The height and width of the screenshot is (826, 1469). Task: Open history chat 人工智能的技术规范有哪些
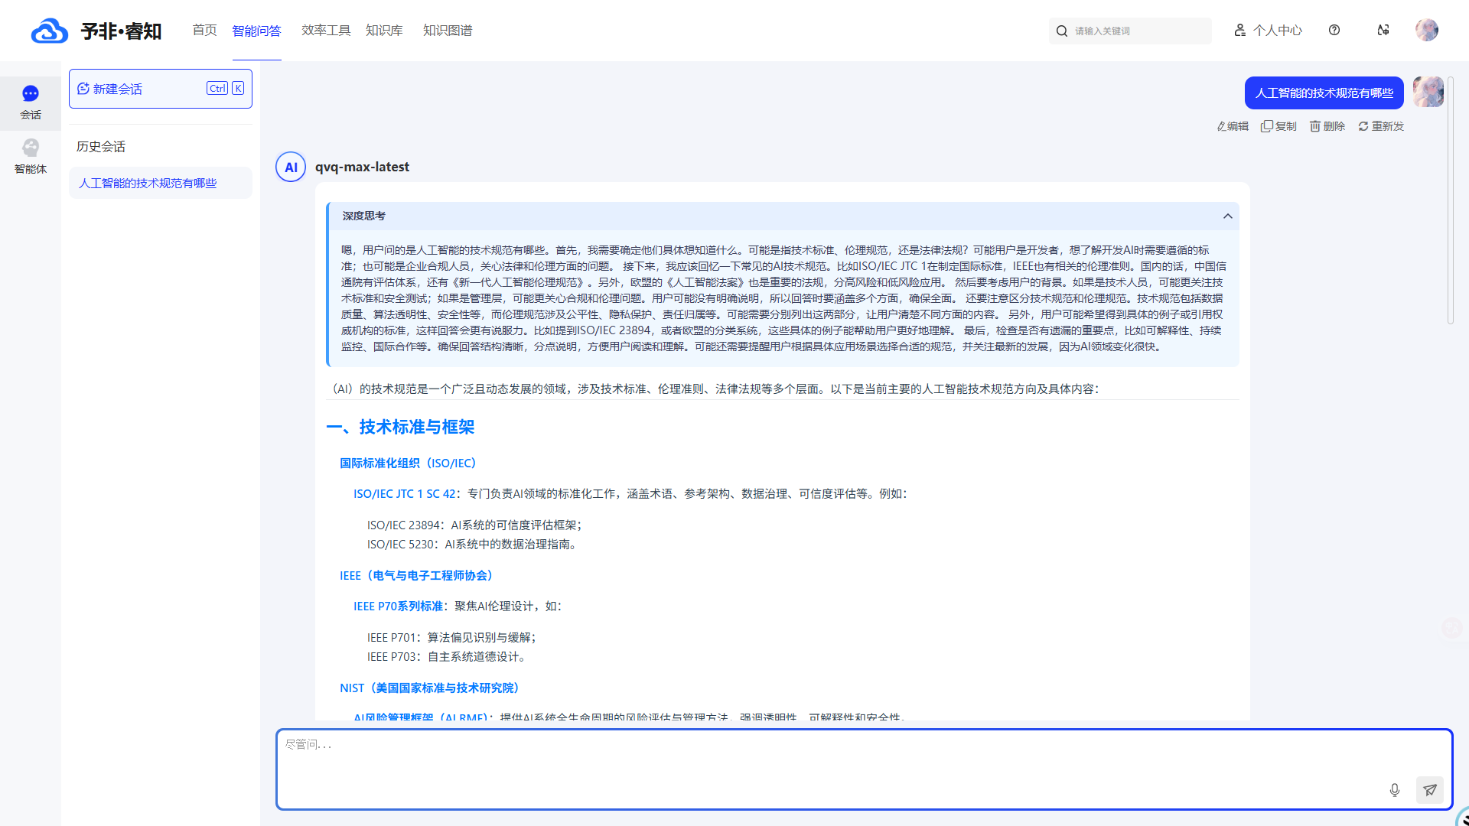click(148, 184)
